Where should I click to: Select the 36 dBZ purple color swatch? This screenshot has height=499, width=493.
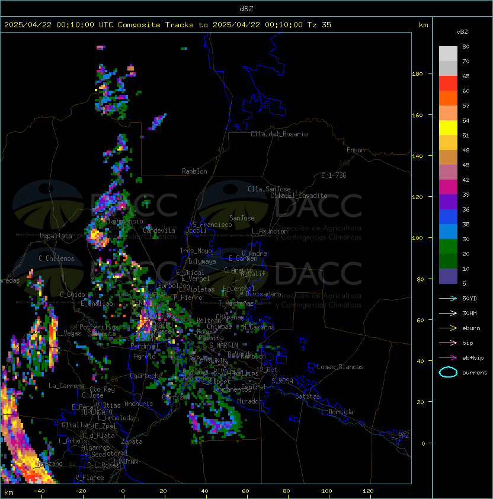coord(448,202)
